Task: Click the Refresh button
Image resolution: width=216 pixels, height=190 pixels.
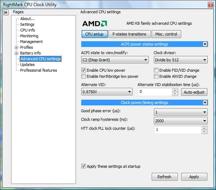Action: (165, 177)
